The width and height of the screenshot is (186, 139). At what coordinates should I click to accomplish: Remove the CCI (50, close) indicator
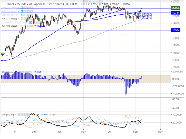pyautogui.click(x=31, y=72)
